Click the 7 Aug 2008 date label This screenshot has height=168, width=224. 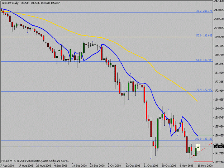point(7,166)
